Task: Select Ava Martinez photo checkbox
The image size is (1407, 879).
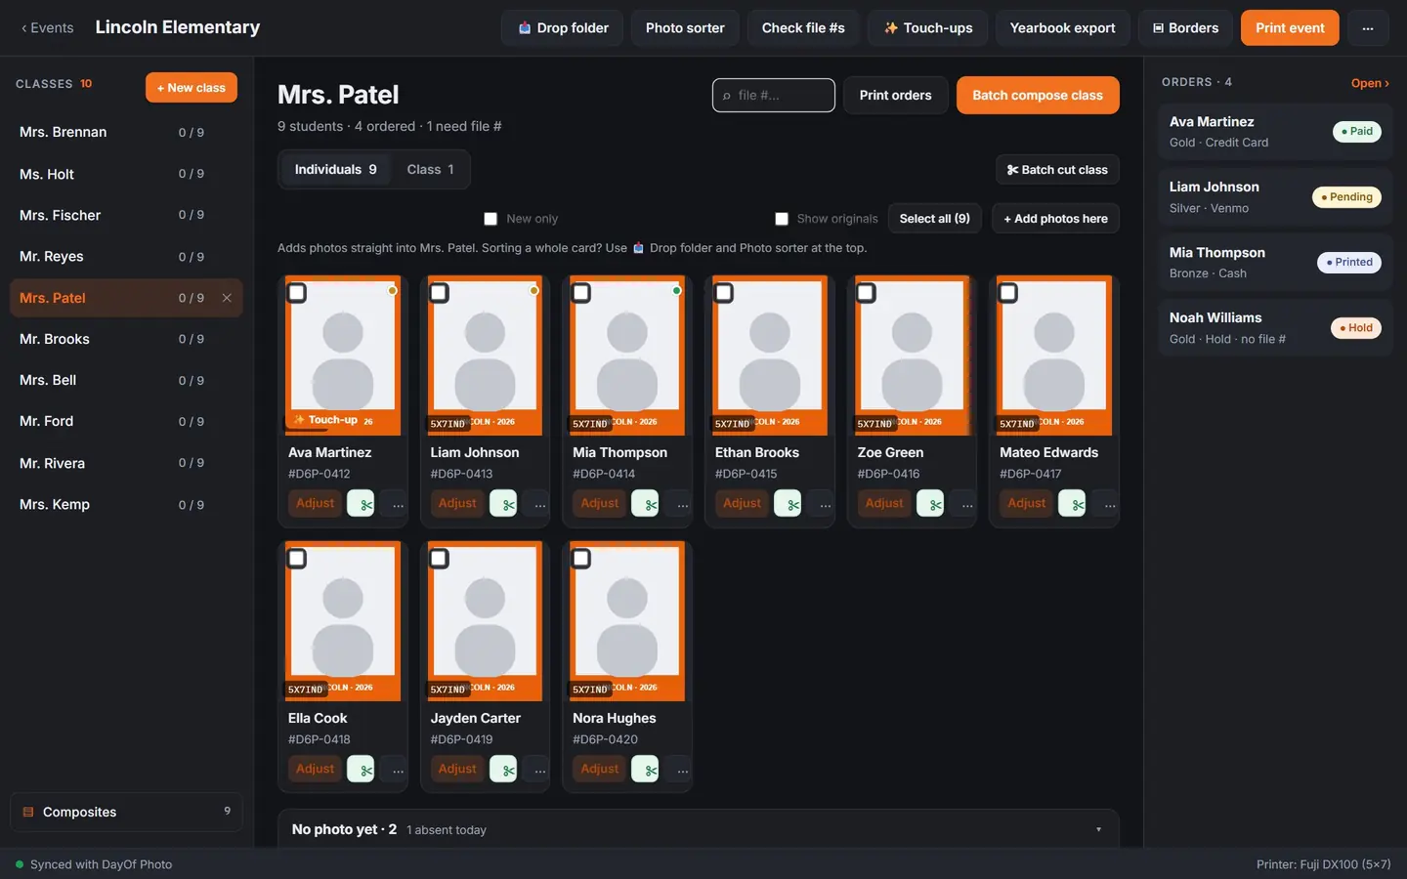Action: tap(297, 292)
